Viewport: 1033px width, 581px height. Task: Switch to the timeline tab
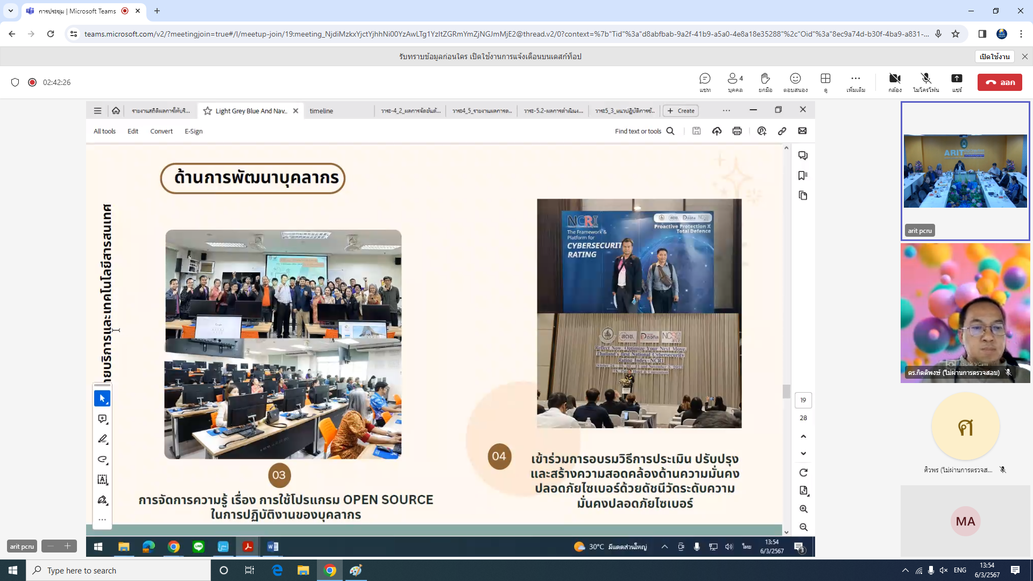pyautogui.click(x=321, y=111)
